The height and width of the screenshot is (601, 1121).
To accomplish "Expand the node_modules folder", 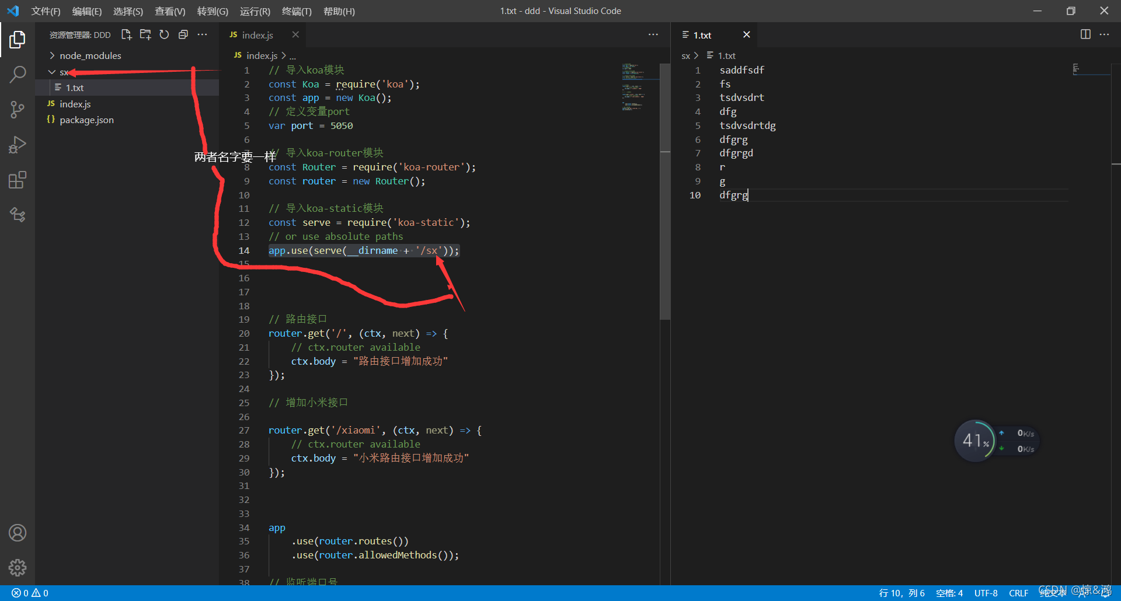I will [x=127, y=56].
